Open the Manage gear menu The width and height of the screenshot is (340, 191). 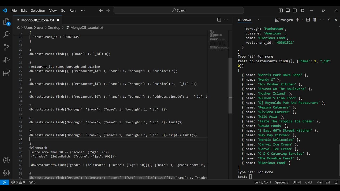click(6, 173)
